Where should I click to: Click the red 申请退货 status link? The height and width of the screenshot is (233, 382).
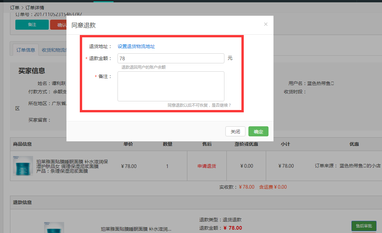(207, 166)
